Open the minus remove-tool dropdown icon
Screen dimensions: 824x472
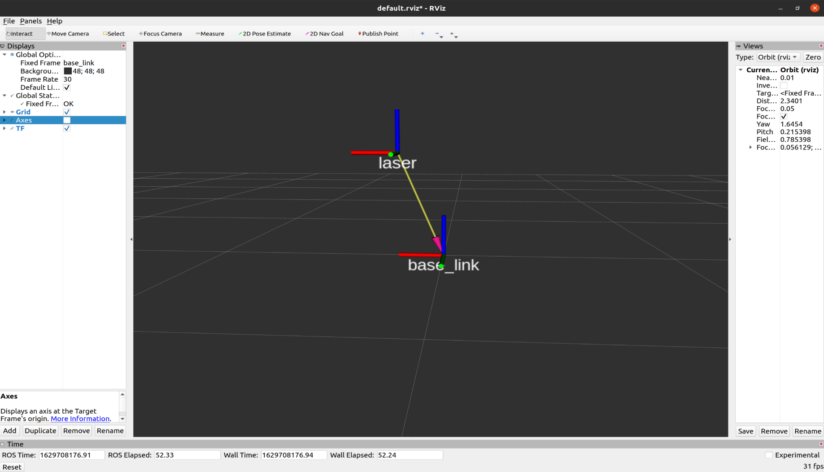point(439,34)
